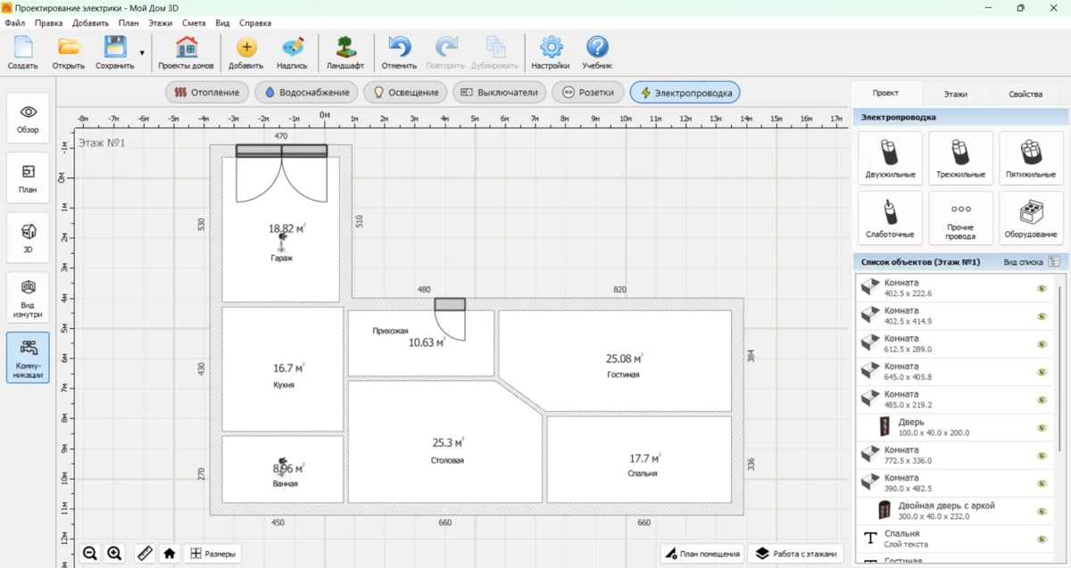This screenshot has height=568, width=1071.
Task: Switch to the 3D view mode
Action: pos(29,237)
